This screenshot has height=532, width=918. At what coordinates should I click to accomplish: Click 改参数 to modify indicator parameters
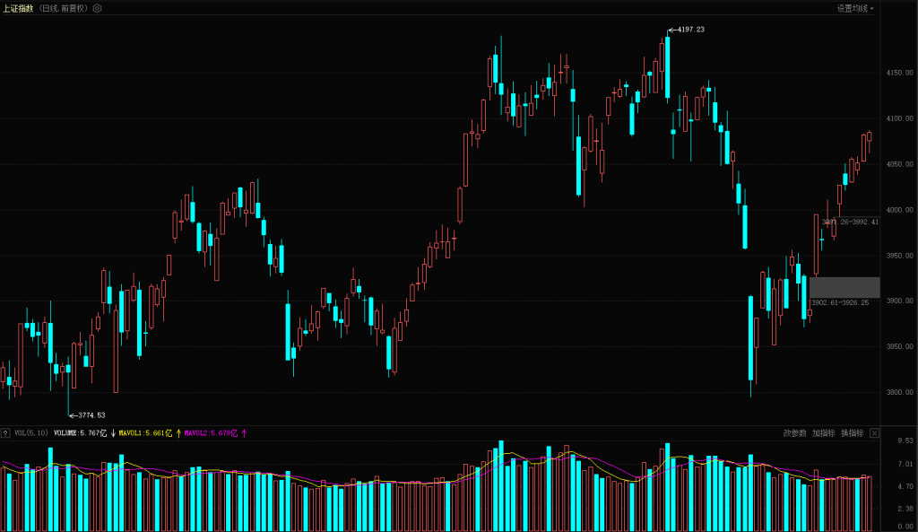tap(794, 433)
